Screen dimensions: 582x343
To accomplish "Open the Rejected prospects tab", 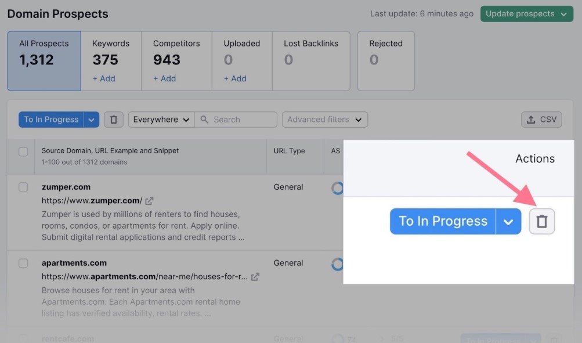I will click(x=386, y=61).
